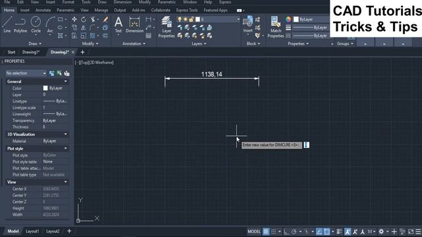Open status bar customization menu
Viewport: 422px width, 237px height.
coord(418,231)
